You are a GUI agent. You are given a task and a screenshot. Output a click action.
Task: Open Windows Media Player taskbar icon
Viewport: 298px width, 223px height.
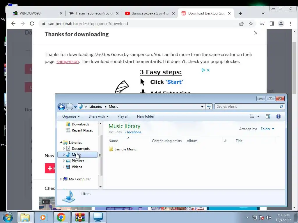coord(43,217)
